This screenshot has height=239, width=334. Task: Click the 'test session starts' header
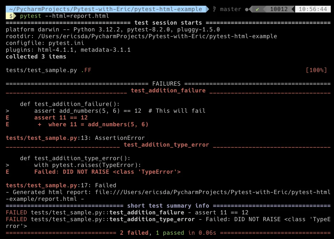pyautogui.click(x=168, y=23)
